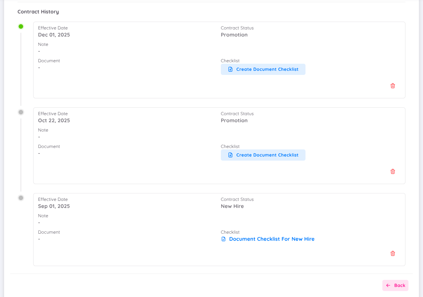This screenshot has height=297, width=423.
Task: Click the document icon in the Oct 22 checklist button
Action: [230, 155]
